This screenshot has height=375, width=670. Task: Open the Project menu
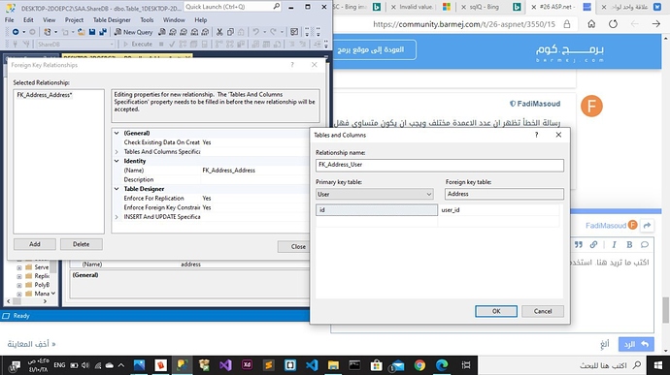coord(75,20)
